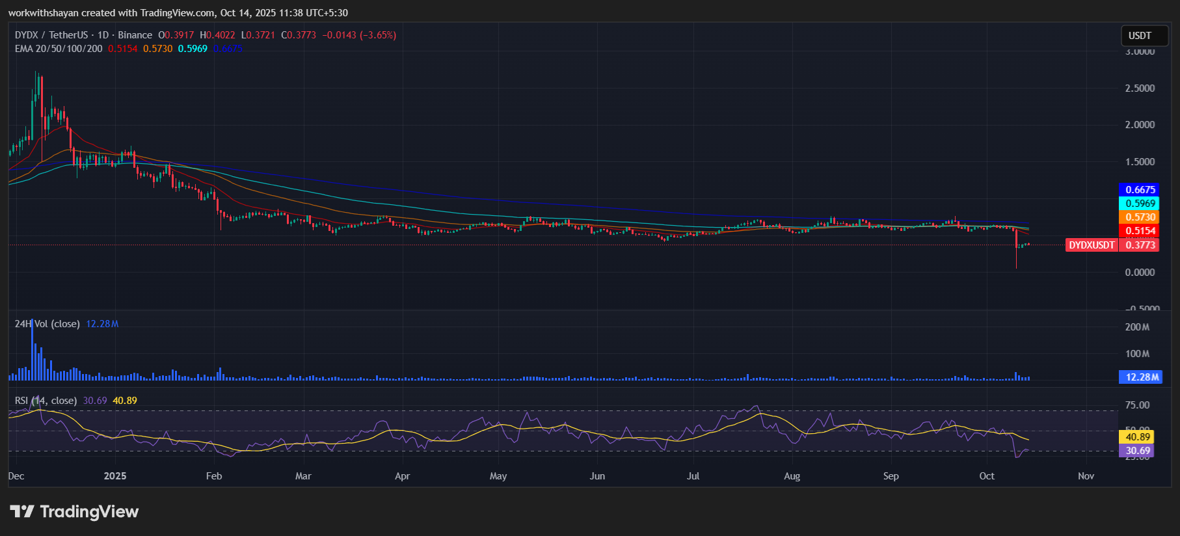Click the cyan 0.5969 EMA price label
This screenshot has width=1180, height=536.
(1140, 204)
